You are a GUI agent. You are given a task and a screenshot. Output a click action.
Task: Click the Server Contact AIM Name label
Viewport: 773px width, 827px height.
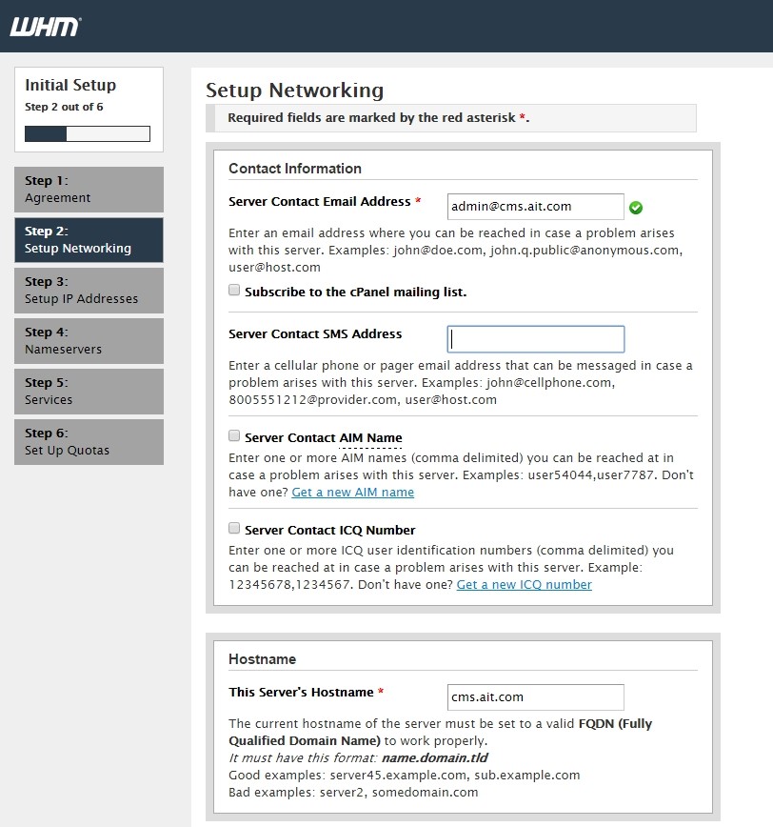323,437
